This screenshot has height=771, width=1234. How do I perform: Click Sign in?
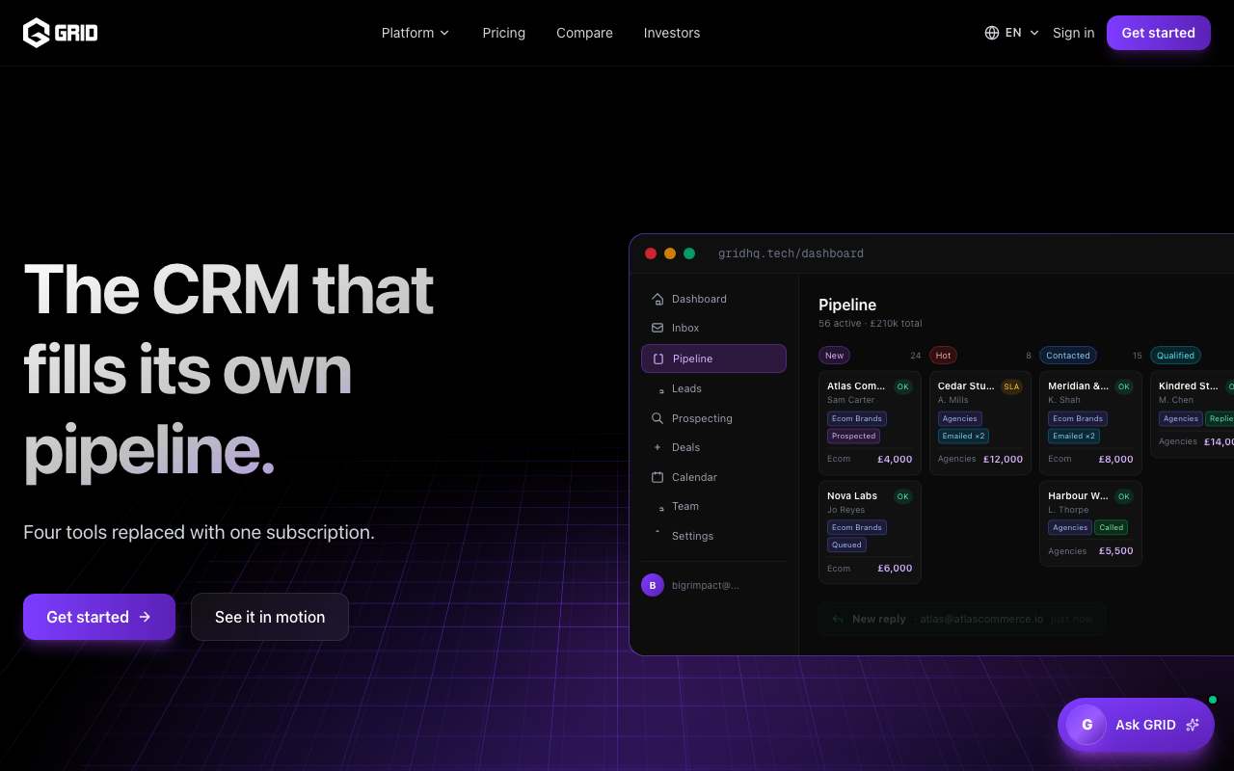pos(1073,33)
